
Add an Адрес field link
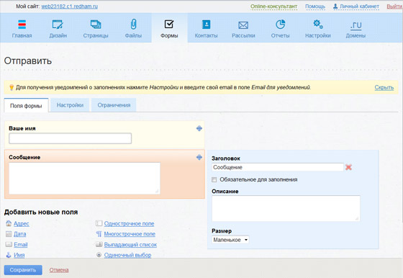[x=22, y=223]
